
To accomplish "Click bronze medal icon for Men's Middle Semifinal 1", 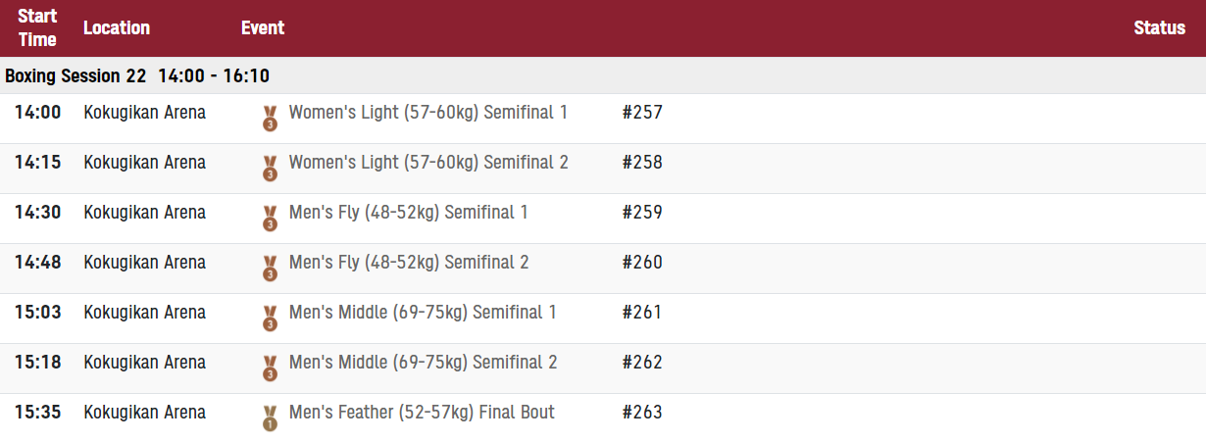I will 270,319.
